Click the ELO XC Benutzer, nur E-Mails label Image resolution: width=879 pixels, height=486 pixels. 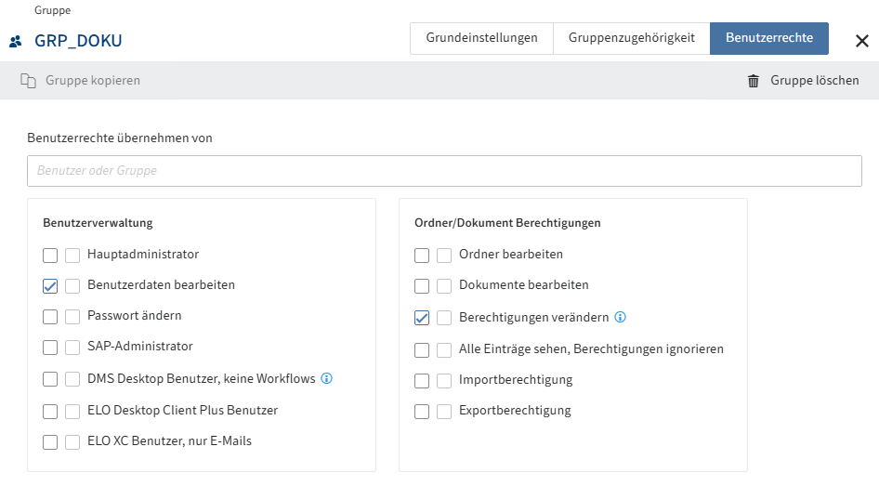[x=169, y=441]
